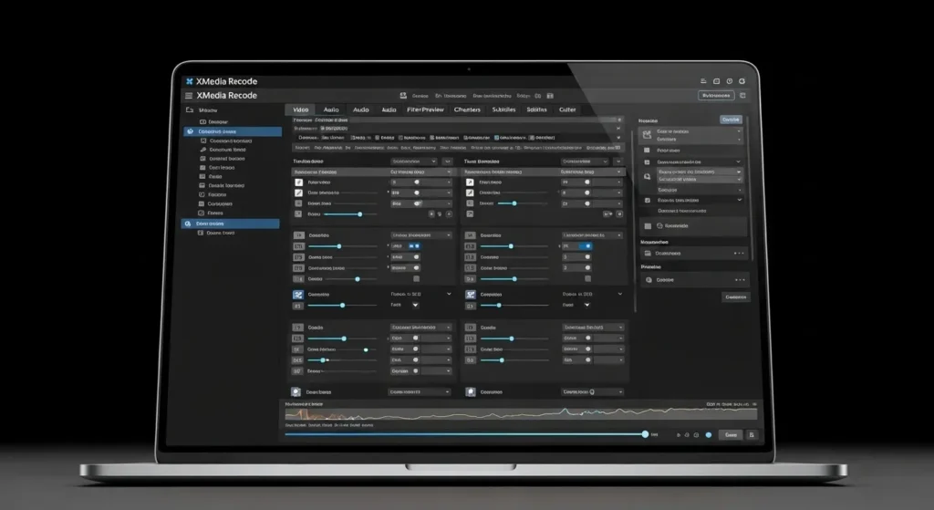Open the dropdown at top of the left settings panel
This screenshot has height=510, width=934.
pos(415,161)
